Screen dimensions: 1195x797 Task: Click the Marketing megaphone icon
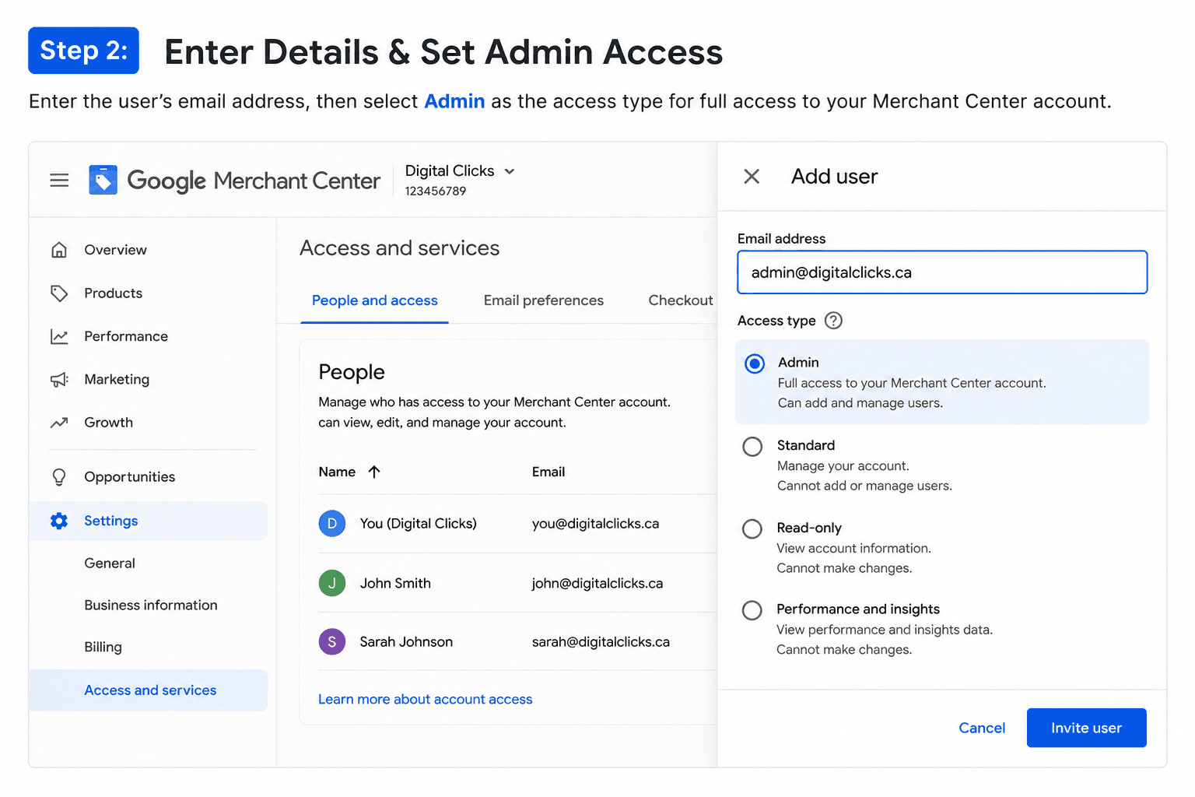59,379
